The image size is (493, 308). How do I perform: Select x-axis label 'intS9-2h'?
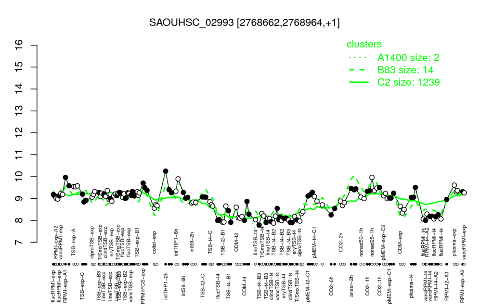point(192,243)
